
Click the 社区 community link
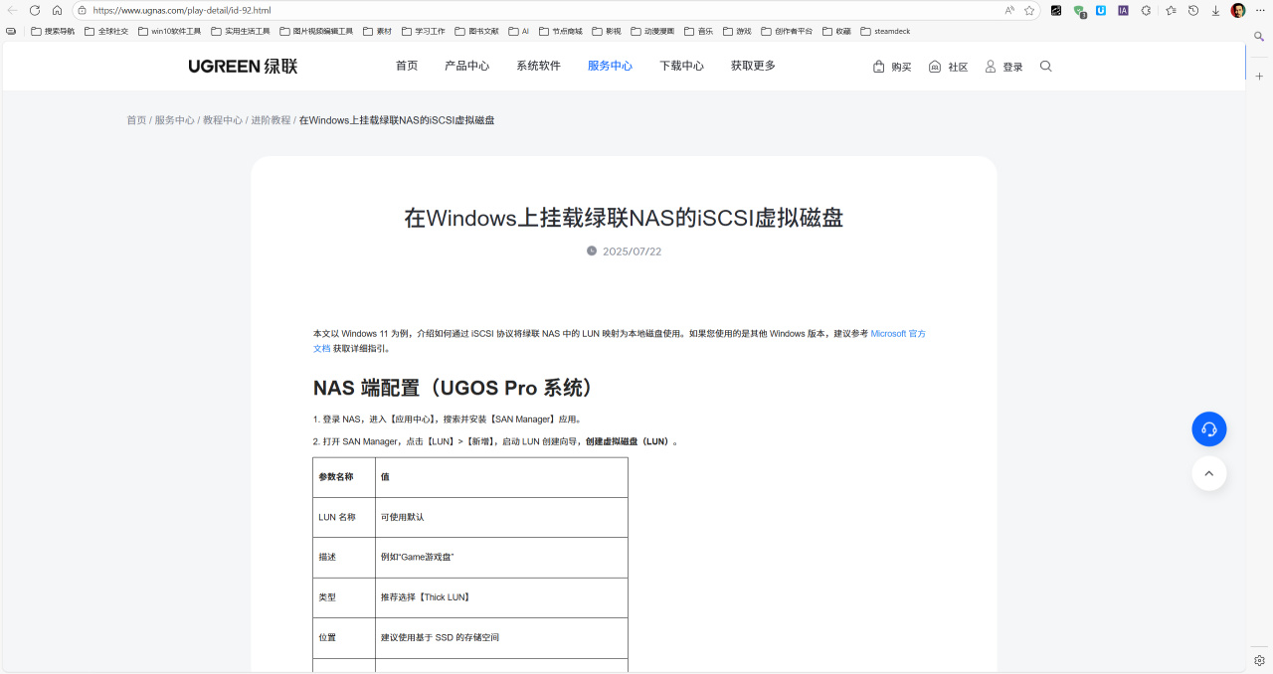[x=948, y=67]
